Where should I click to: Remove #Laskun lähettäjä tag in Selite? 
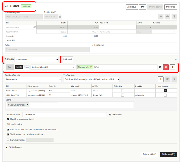(x=28, y=105)
